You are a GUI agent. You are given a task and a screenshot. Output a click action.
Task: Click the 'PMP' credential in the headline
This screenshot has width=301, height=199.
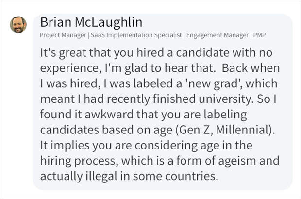(x=259, y=35)
